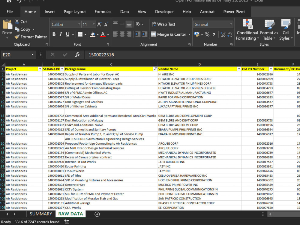The height and width of the screenshot is (225, 300).
Task: Click Format as Table button
Action: click(x=269, y=30)
